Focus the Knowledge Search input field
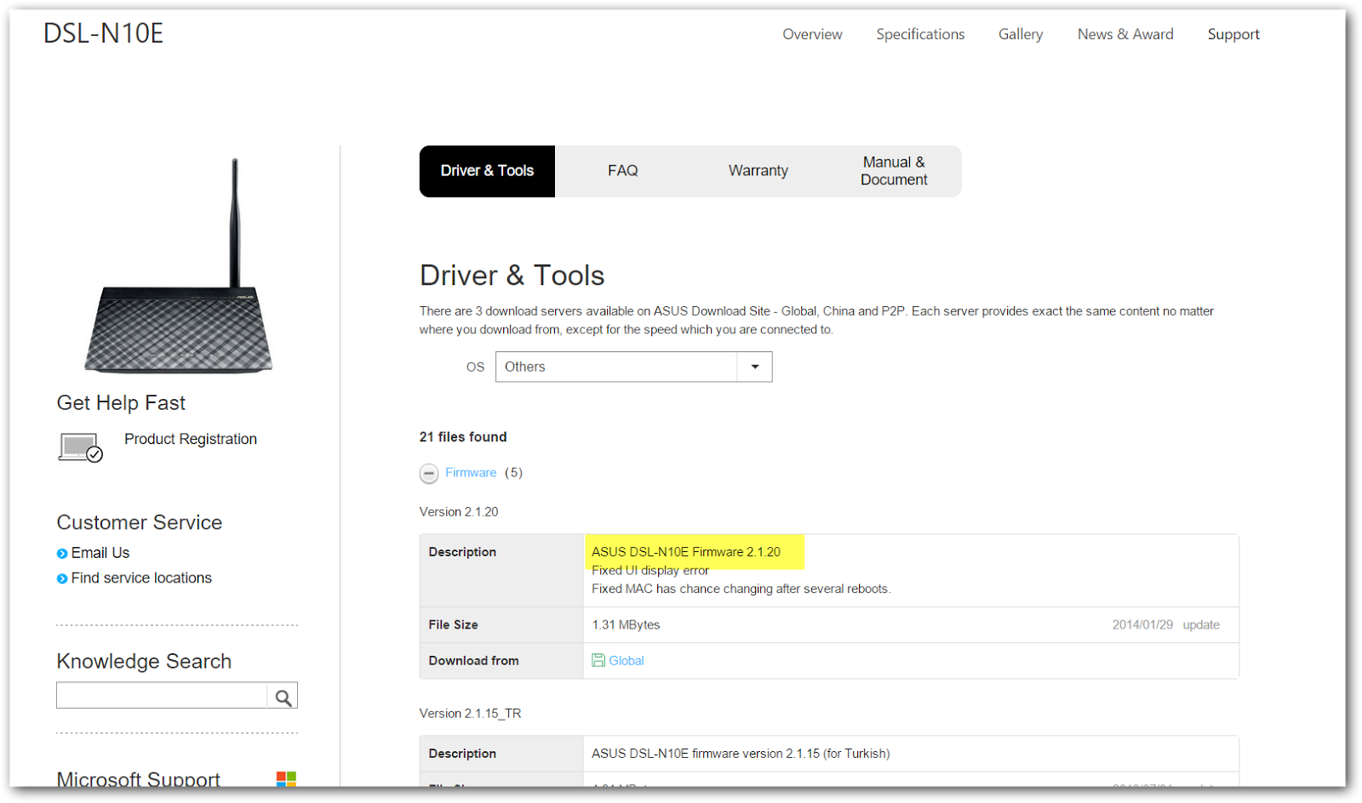The width and height of the screenshot is (1362, 803). 162,696
